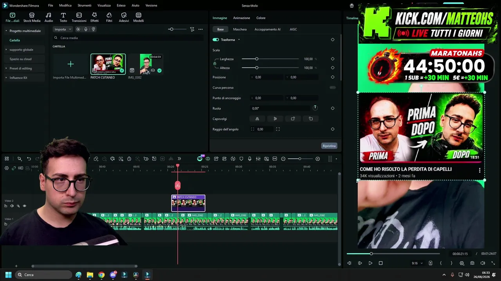Click the undo arrow in timeline toolbar

pyautogui.click(x=29, y=159)
